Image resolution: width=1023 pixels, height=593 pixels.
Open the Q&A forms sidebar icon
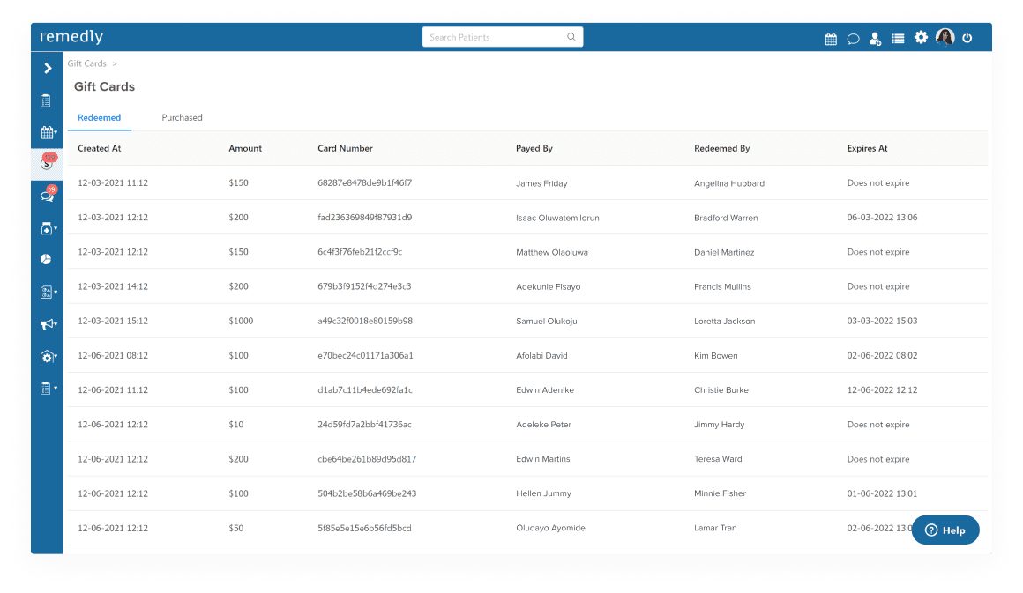tap(48, 292)
